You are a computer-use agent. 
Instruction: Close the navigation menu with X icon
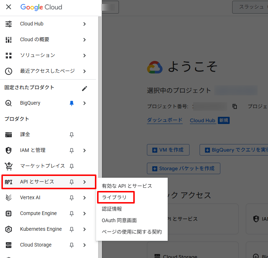(x=9, y=7)
